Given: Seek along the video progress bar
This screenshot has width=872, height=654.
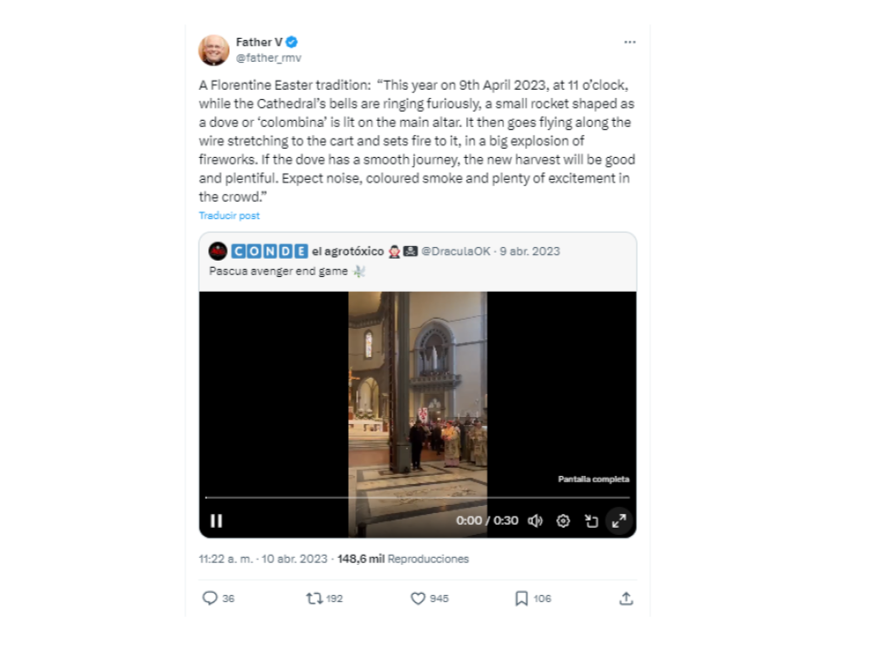Looking at the screenshot, I should click(x=418, y=497).
